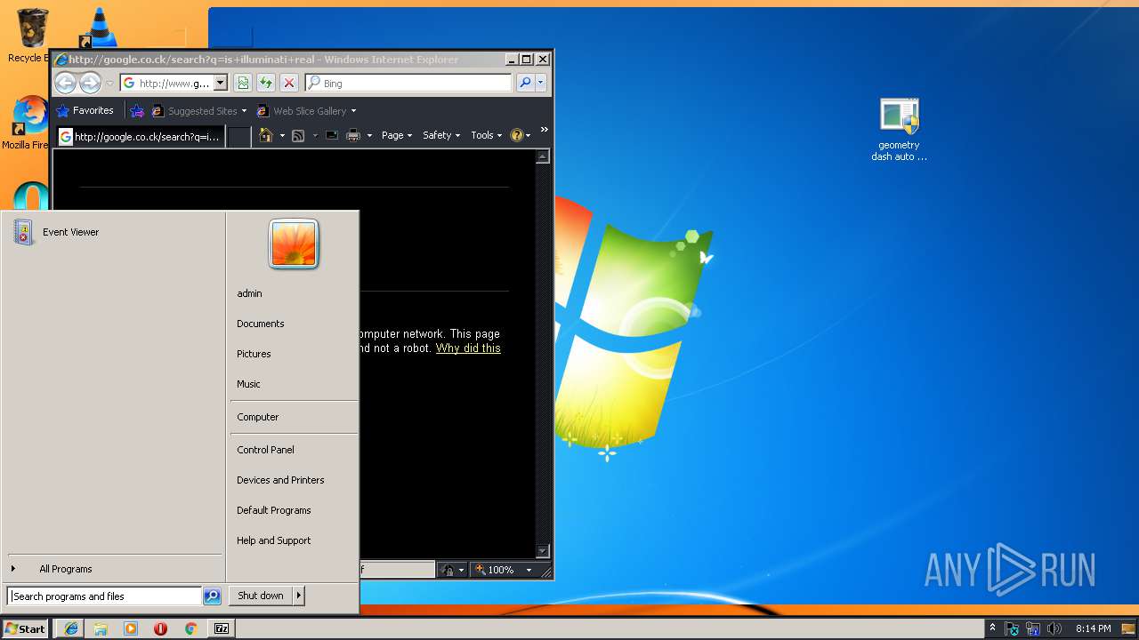Viewport: 1139px width, 640px height.
Task: Open Windows Explorer from taskbar
Action: [x=101, y=628]
